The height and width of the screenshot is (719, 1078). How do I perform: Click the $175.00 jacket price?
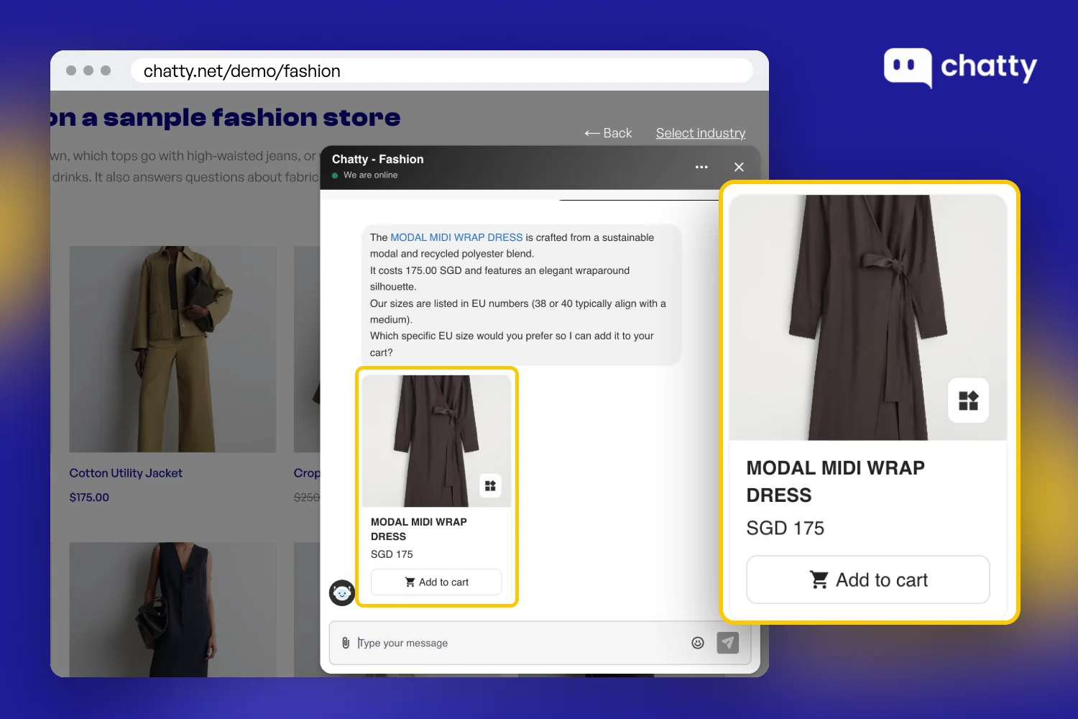click(x=89, y=498)
